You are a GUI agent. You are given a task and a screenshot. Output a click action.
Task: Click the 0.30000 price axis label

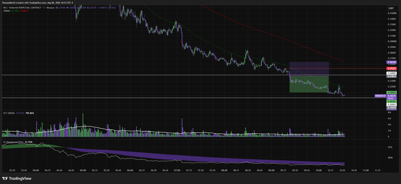[x=392, y=41]
